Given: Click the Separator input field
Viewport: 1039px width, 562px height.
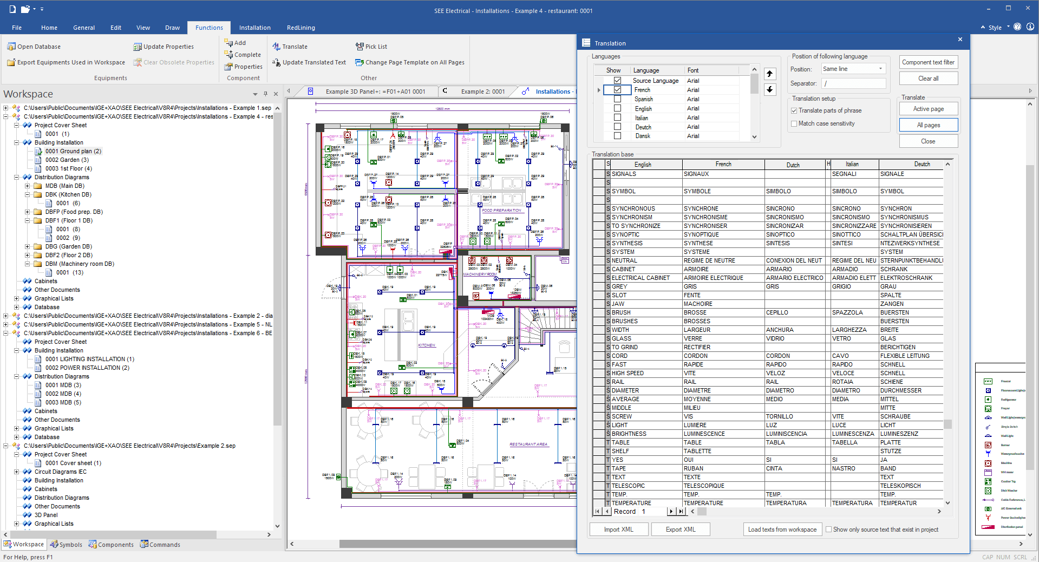Looking at the screenshot, I should (853, 83).
